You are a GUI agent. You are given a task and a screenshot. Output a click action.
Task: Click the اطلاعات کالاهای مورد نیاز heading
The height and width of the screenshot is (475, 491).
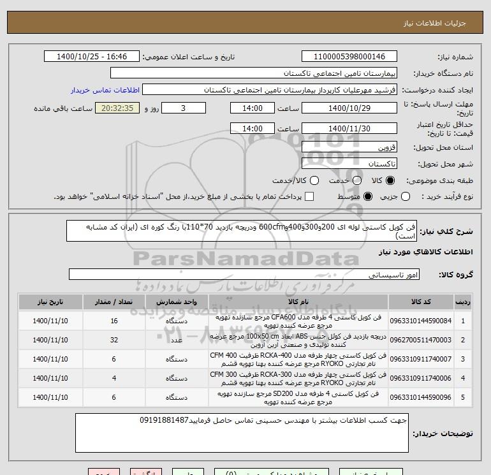pos(426,252)
